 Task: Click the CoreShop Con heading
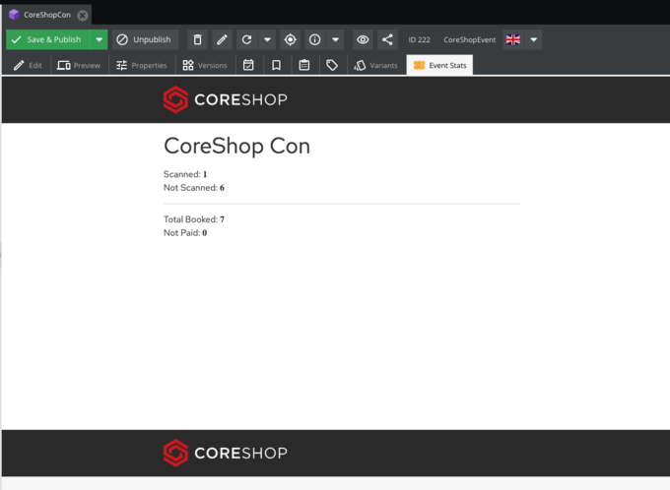[x=236, y=146]
